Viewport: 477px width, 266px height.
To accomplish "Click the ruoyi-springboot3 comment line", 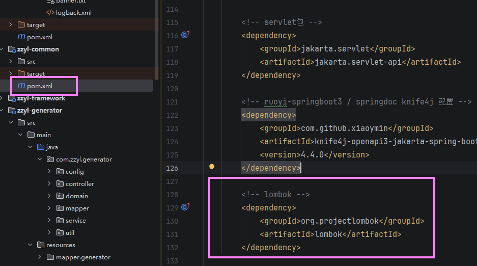I will 356,102.
